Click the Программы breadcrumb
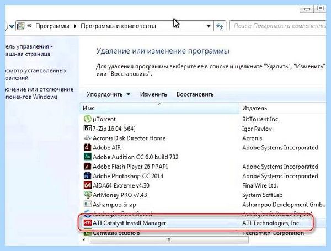This screenshot has width=331, height=251. click(52, 26)
